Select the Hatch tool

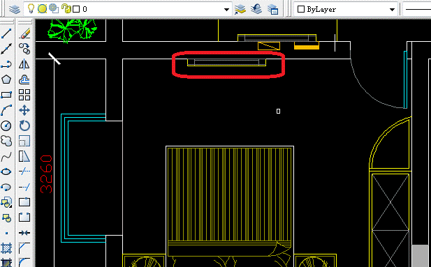click(6, 248)
